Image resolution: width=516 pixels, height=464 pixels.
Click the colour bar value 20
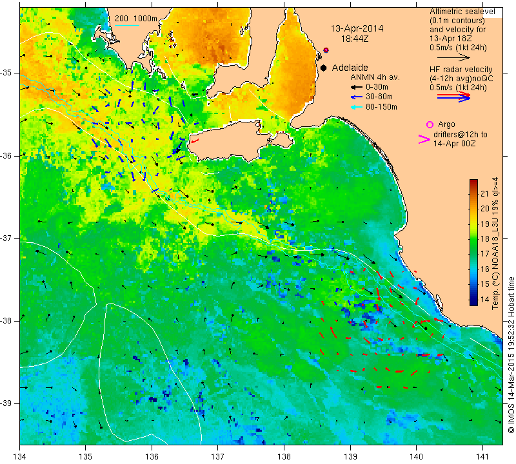(x=485, y=209)
